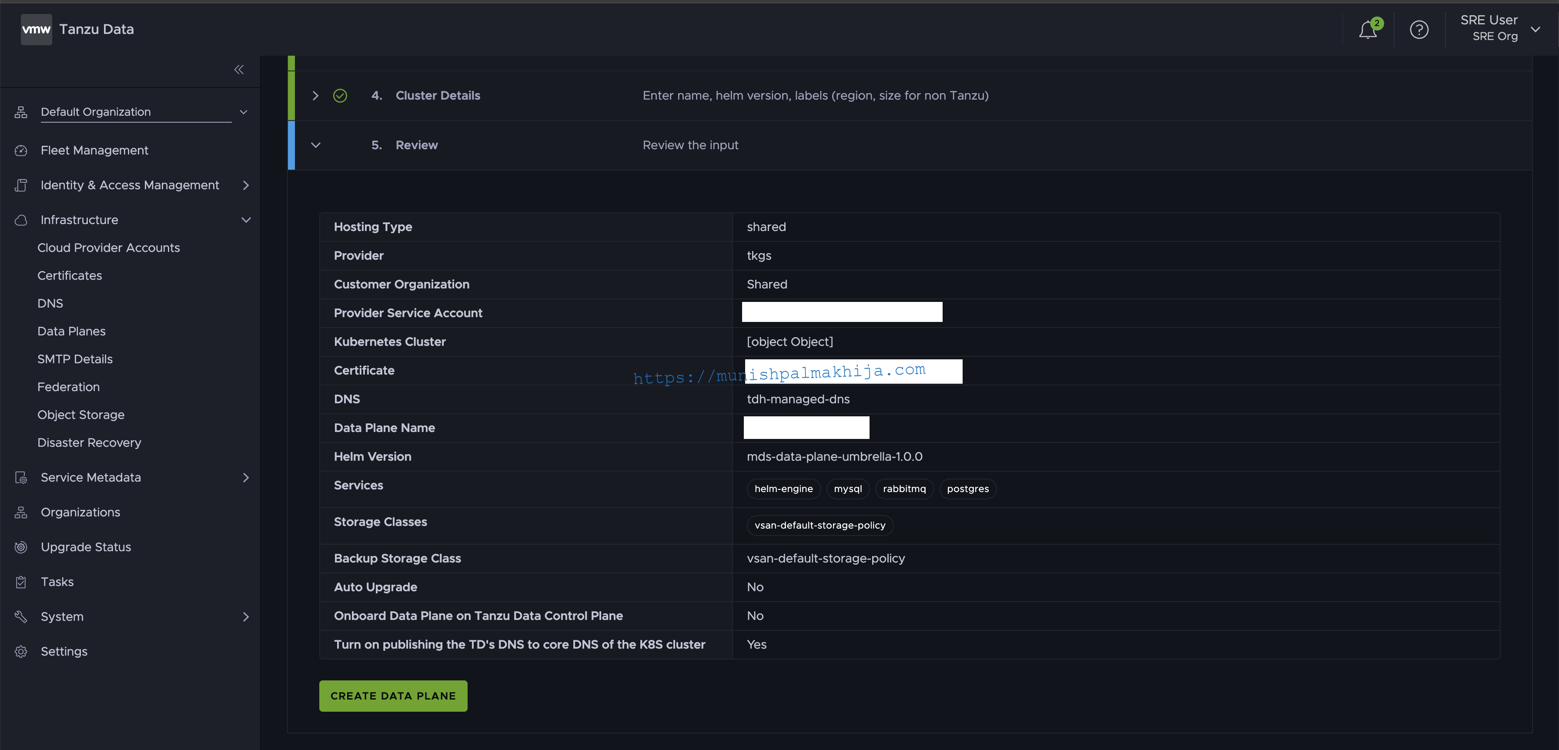Viewport: 1559px width, 750px height.
Task: Open the help question mark icon
Action: 1418,30
